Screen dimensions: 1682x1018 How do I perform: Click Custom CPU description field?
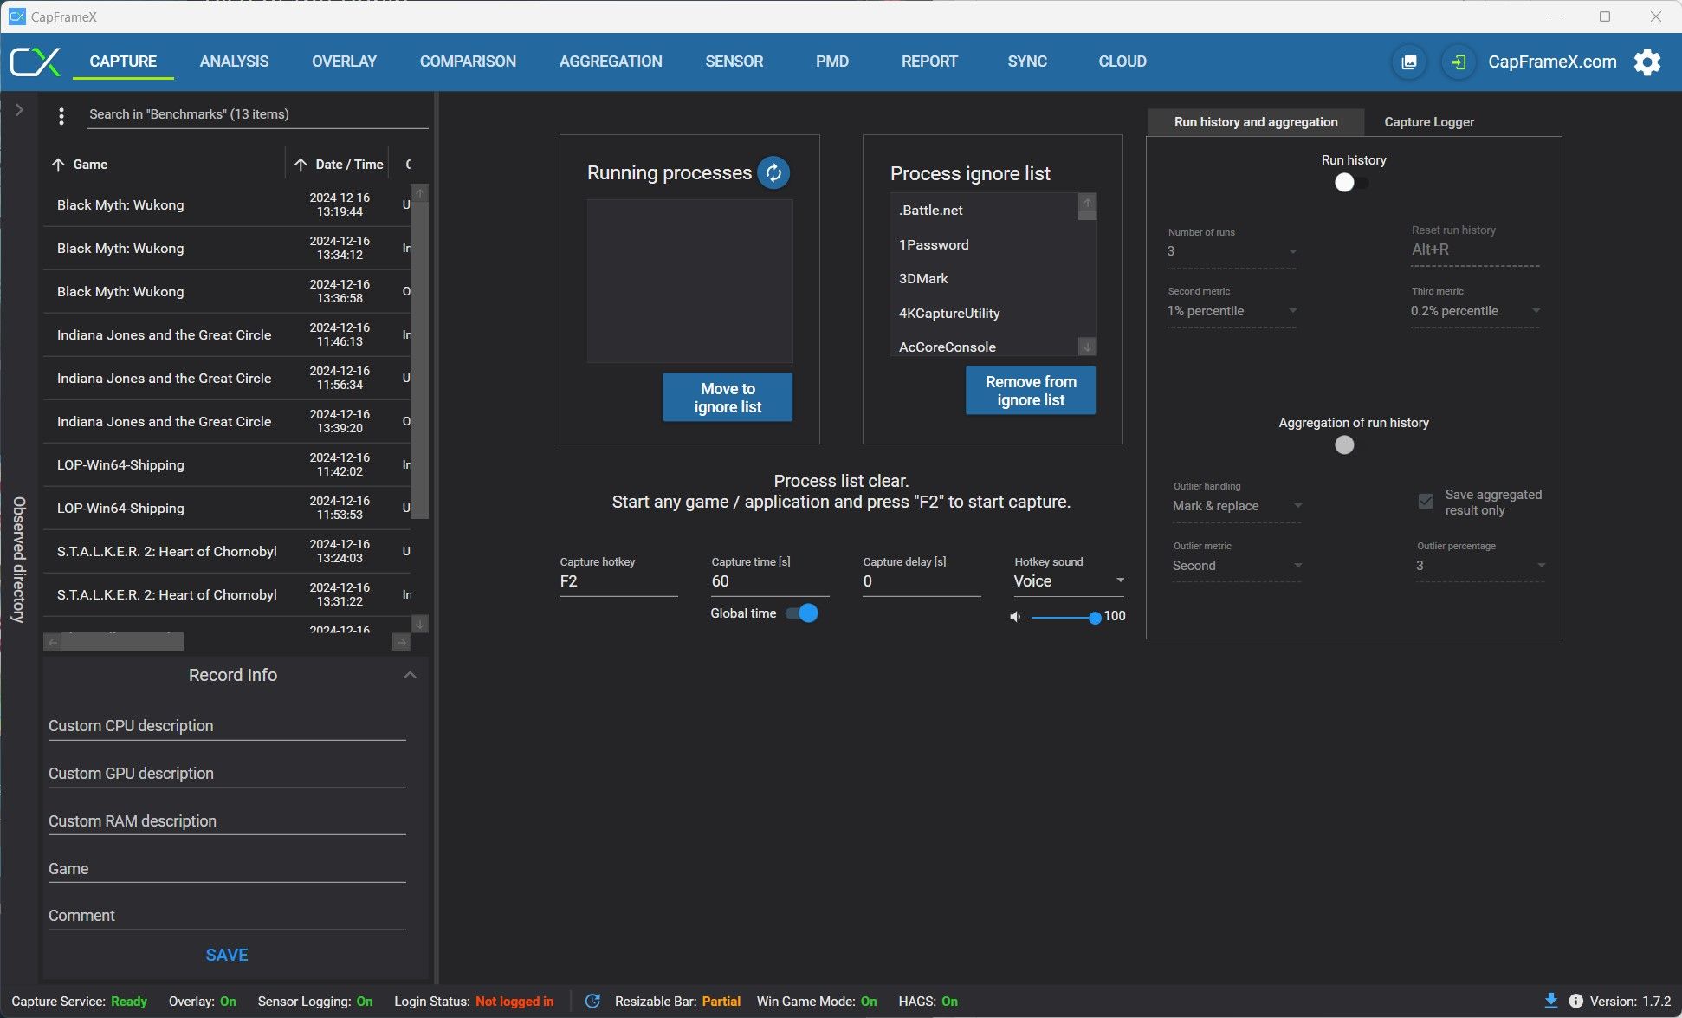[x=227, y=726]
